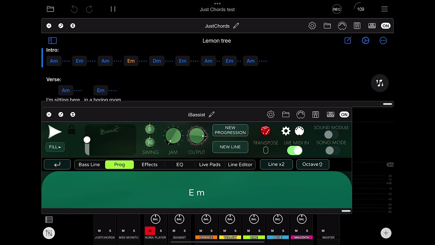Screen dimensions: 435x245
Task: Generate a NEW LINE
Action: [x=230, y=147]
